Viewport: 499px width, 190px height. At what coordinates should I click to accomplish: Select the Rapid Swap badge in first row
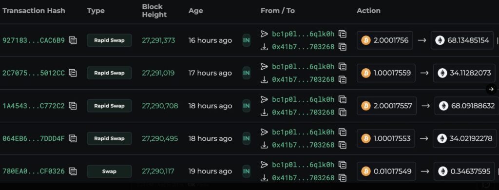click(109, 40)
